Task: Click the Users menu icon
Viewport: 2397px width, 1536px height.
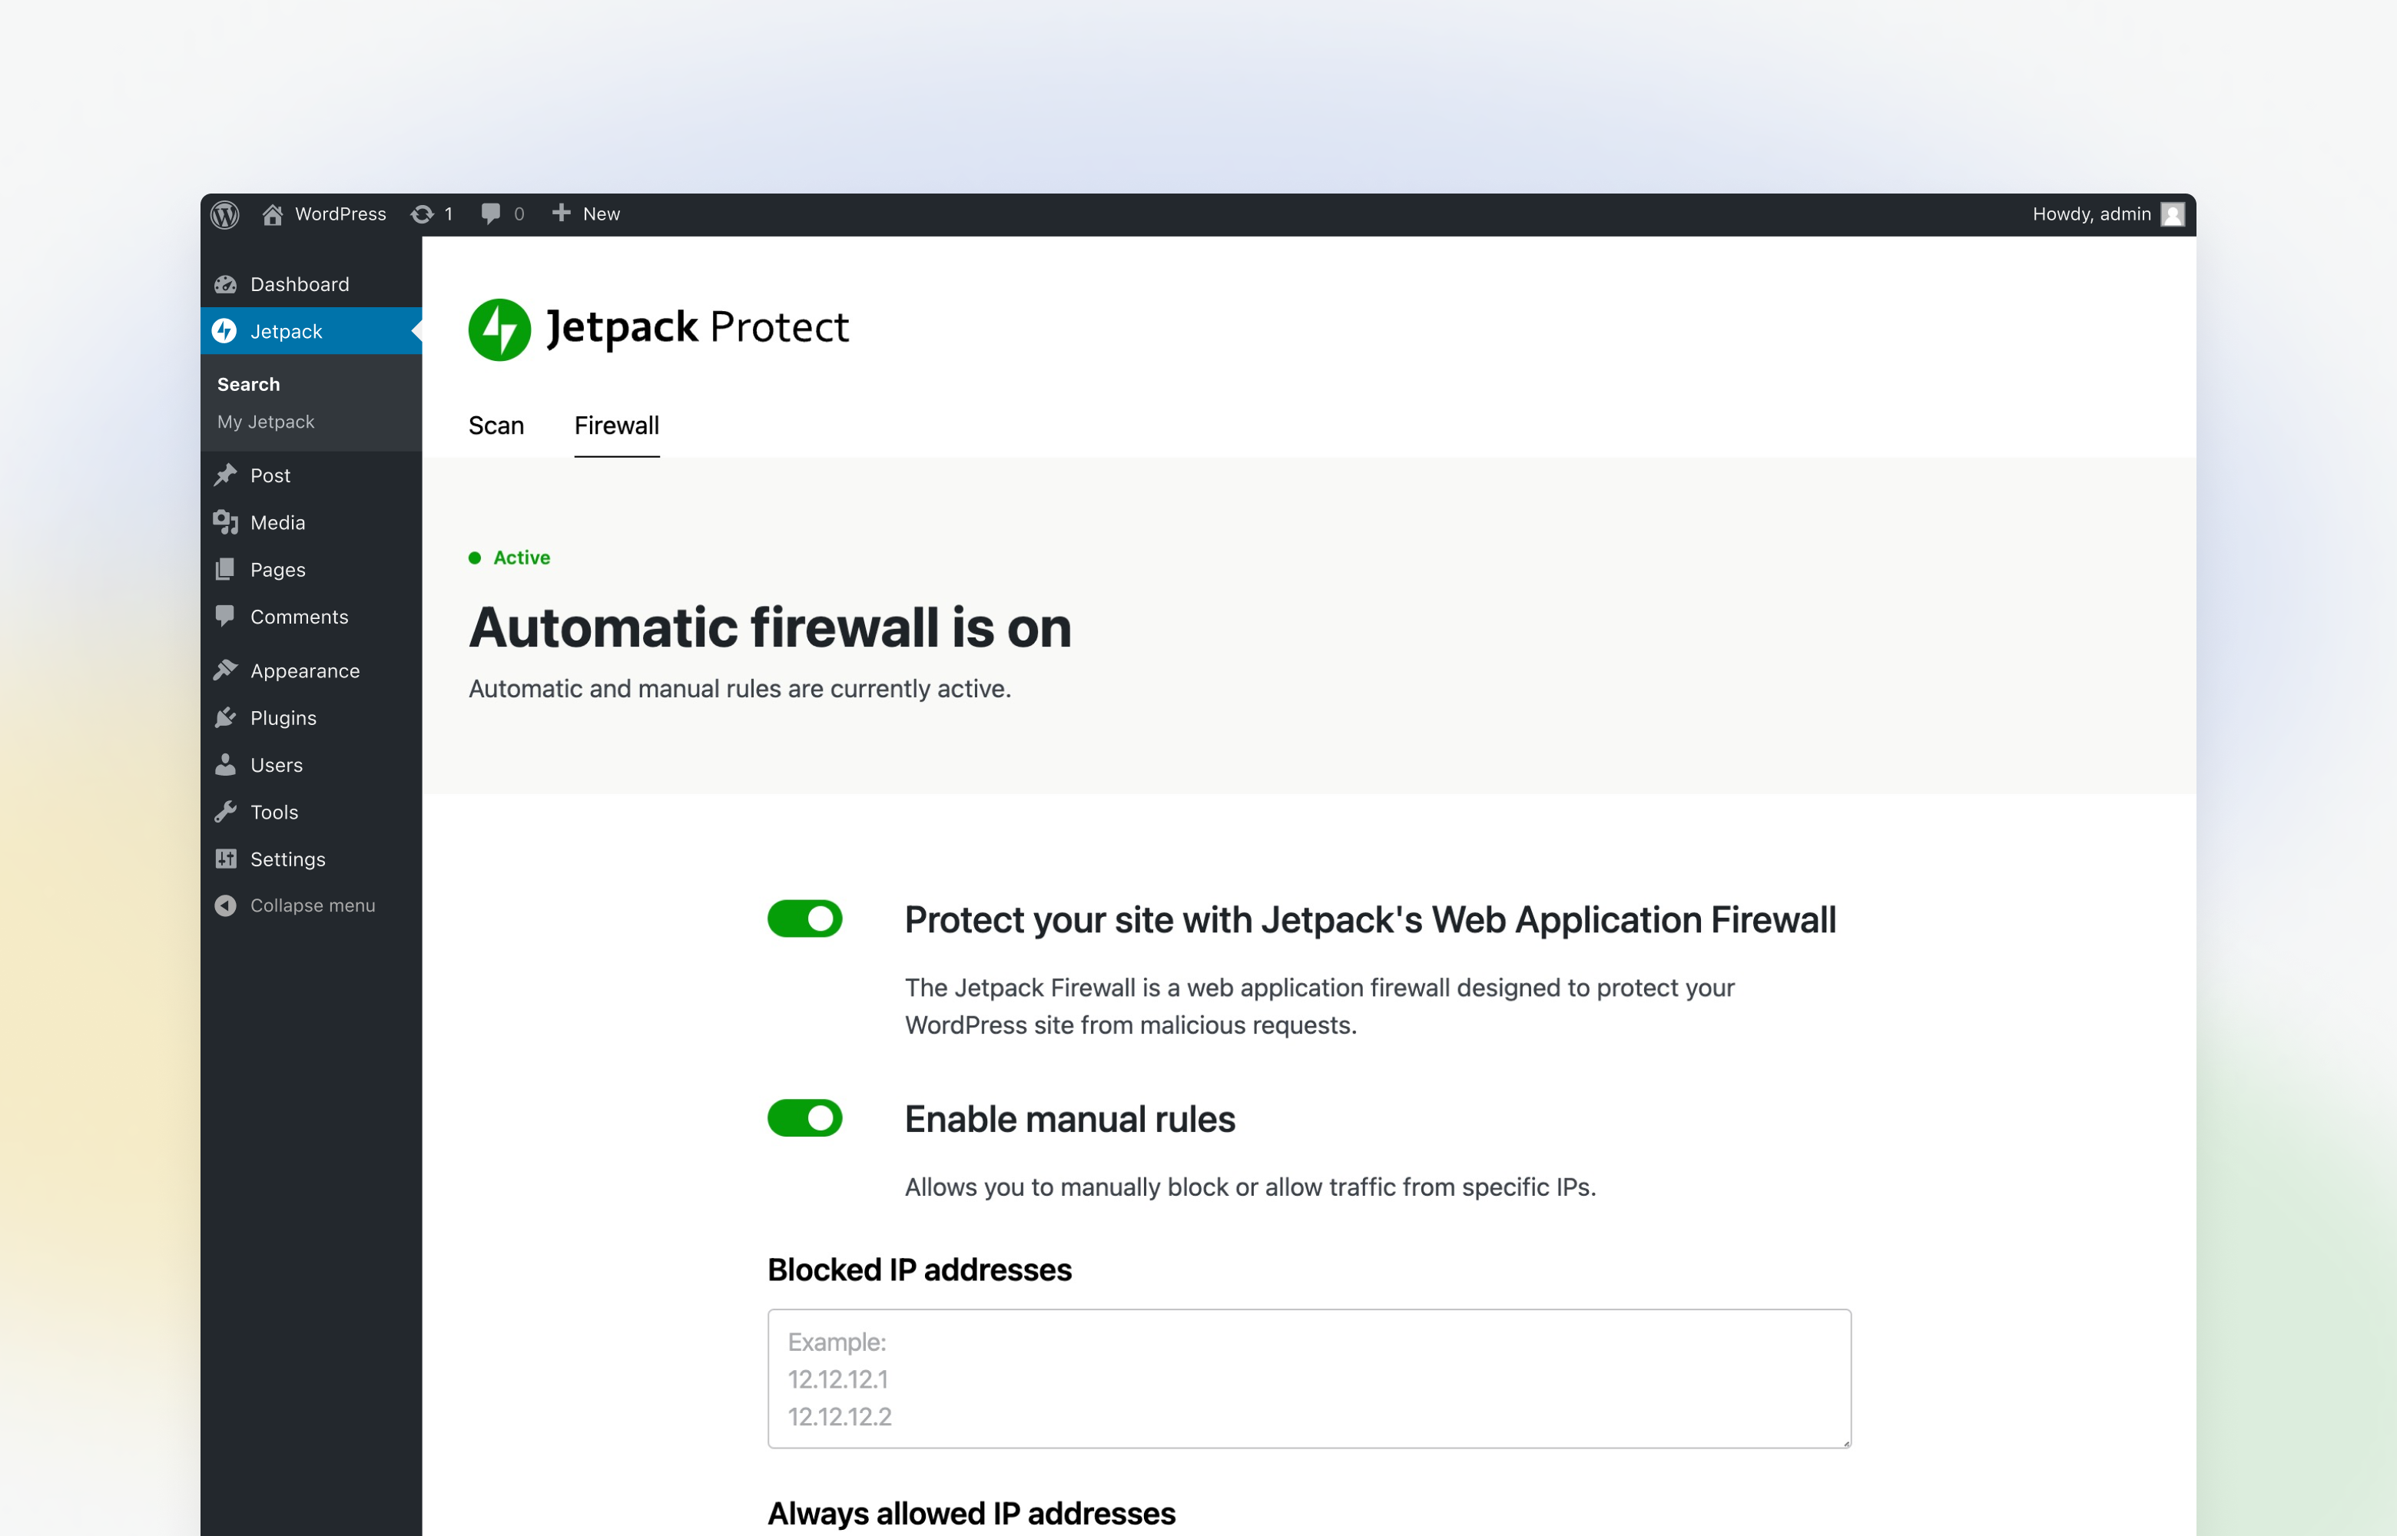Action: [x=229, y=763]
